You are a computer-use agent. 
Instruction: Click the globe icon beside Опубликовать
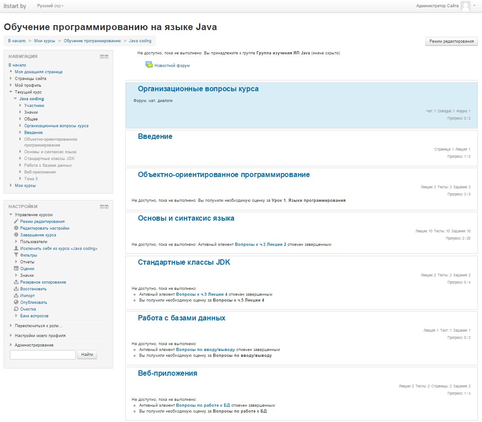tap(16, 302)
